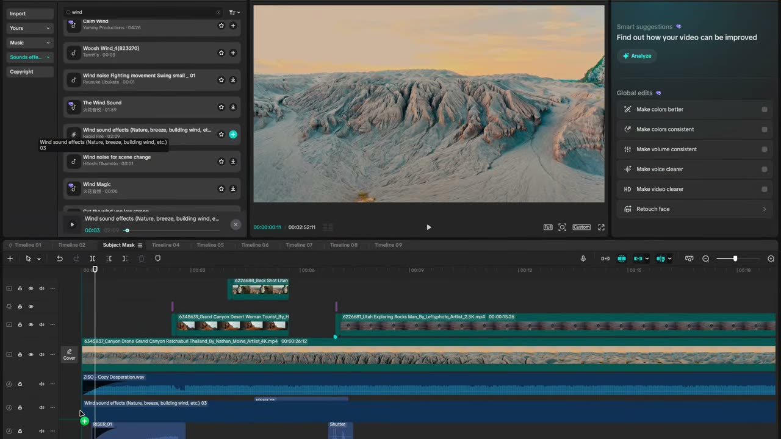Switch to the Timeline 07 tab
Viewport: 781px width, 439px height.
[299, 245]
